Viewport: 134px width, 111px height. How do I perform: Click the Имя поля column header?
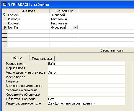click(x=29, y=11)
